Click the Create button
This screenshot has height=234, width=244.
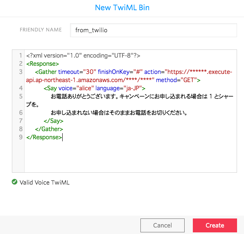pos(215,225)
